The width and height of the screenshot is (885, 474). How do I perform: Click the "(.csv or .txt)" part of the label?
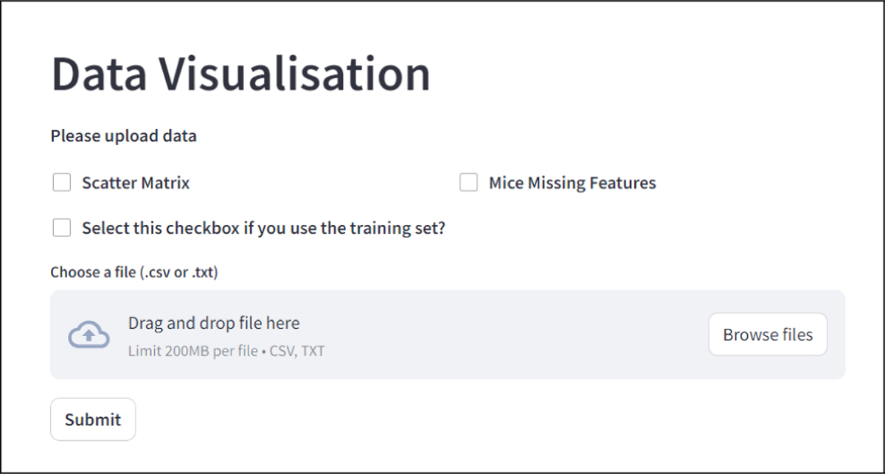coord(179,272)
